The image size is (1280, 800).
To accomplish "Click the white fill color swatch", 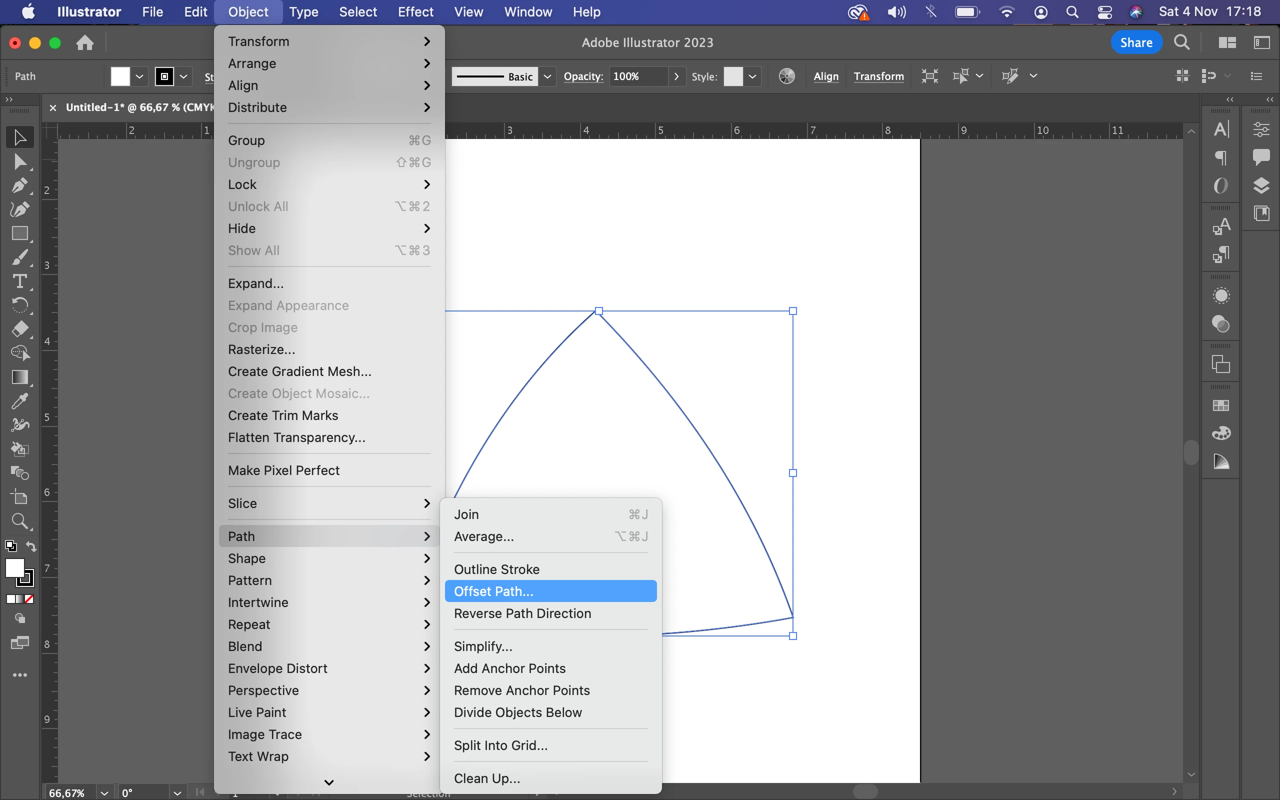I will point(120,76).
